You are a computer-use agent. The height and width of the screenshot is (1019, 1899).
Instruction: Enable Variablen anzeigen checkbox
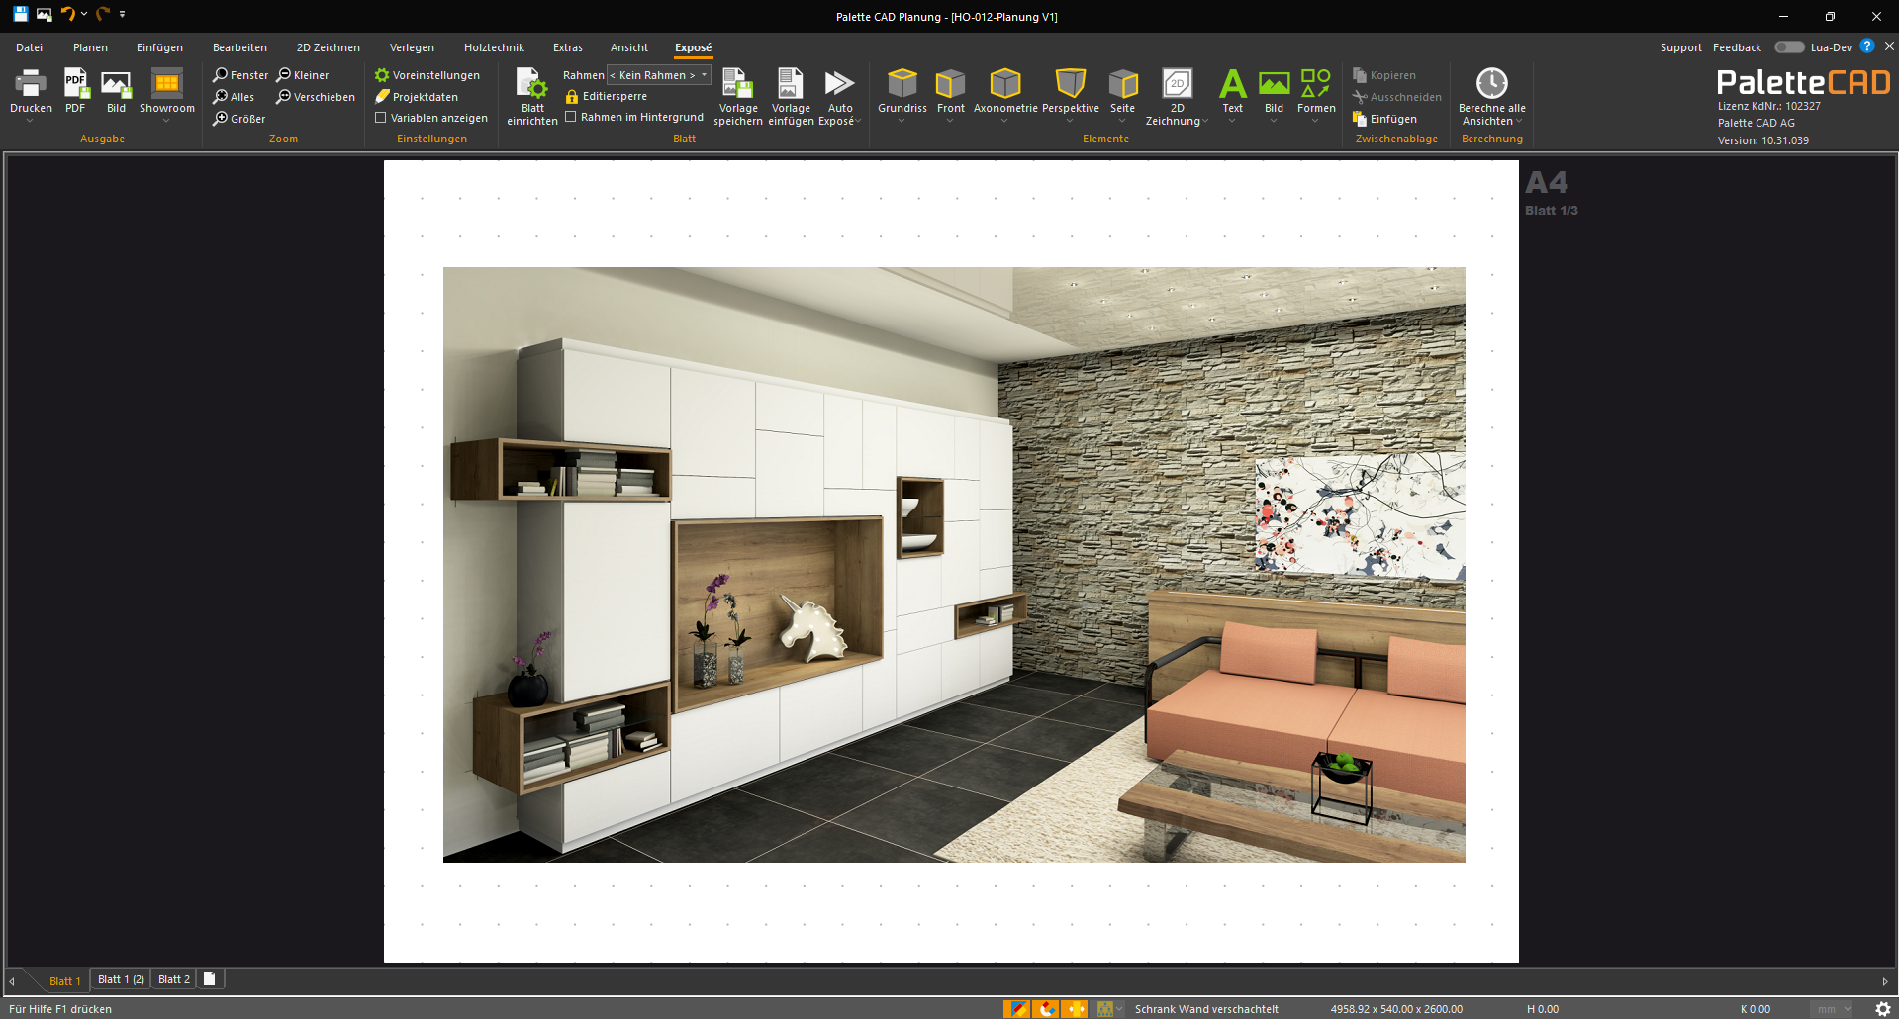pyautogui.click(x=380, y=118)
